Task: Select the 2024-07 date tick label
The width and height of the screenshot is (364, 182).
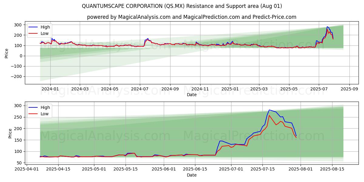Action: (140, 89)
